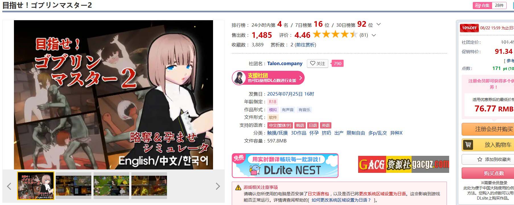Open the Talon.company circle link

[x=285, y=63]
